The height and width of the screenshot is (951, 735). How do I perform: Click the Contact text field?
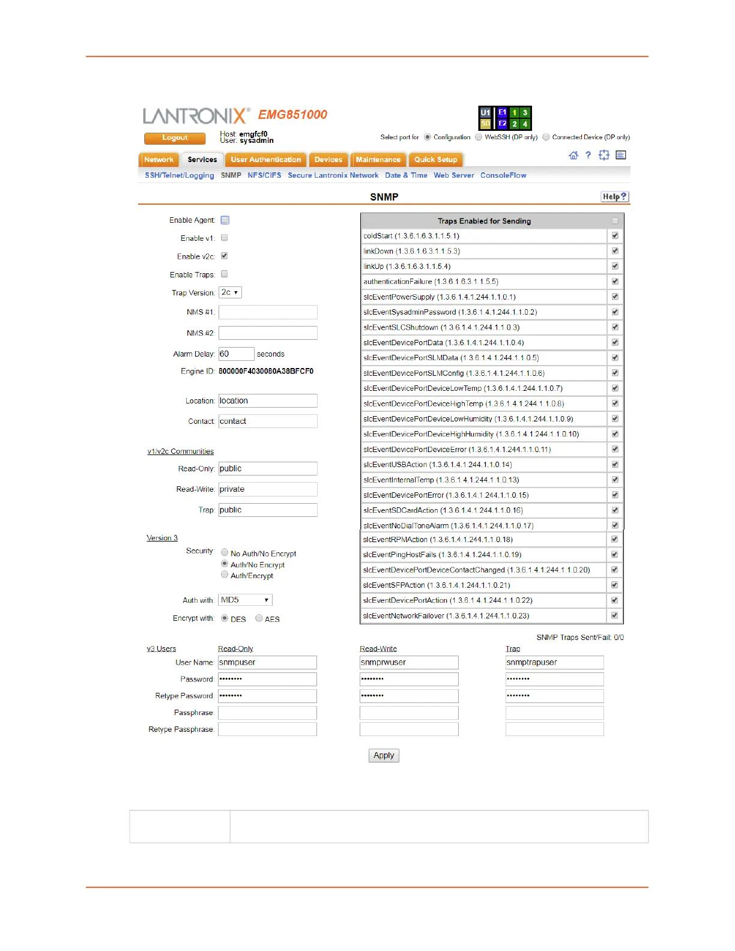click(x=268, y=421)
